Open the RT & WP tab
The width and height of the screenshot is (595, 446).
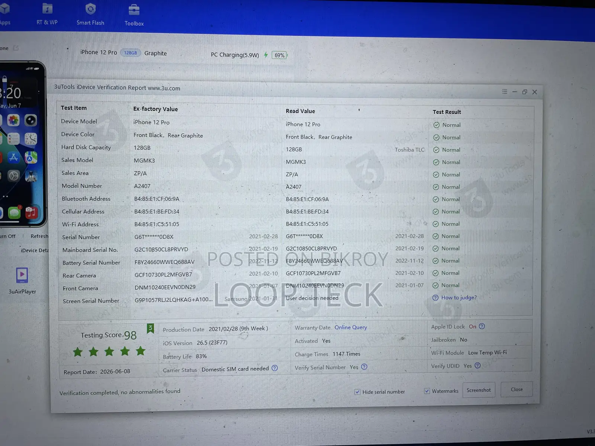47,14
